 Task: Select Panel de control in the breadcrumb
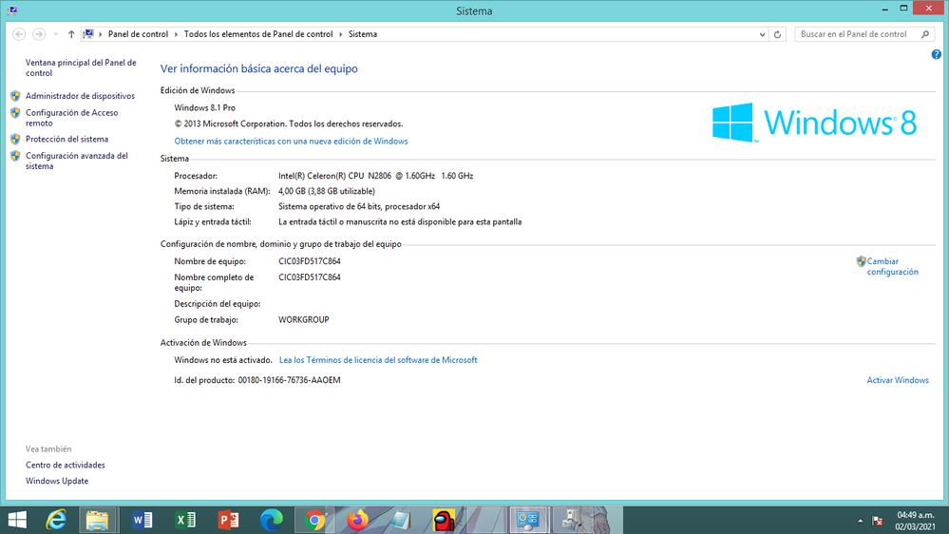click(138, 34)
